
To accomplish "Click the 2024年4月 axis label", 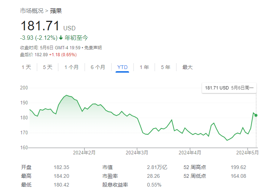I will [190, 153].
